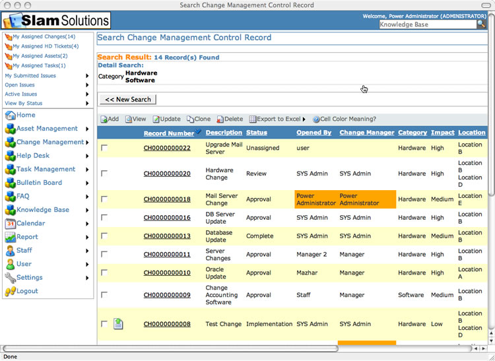Viewport: 495px width, 361px height.
Task: Check the box for record CH0000000020
Action: point(104,174)
